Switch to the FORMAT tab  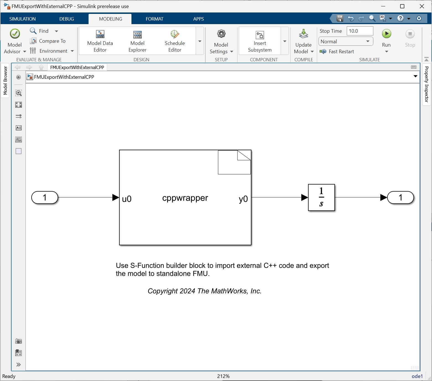pyautogui.click(x=154, y=19)
